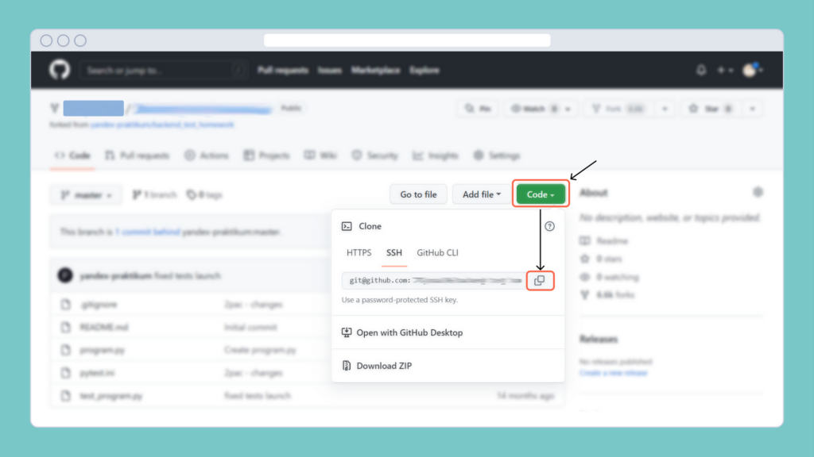
Task: Click the SSH URL text field
Action: pyautogui.click(x=433, y=280)
